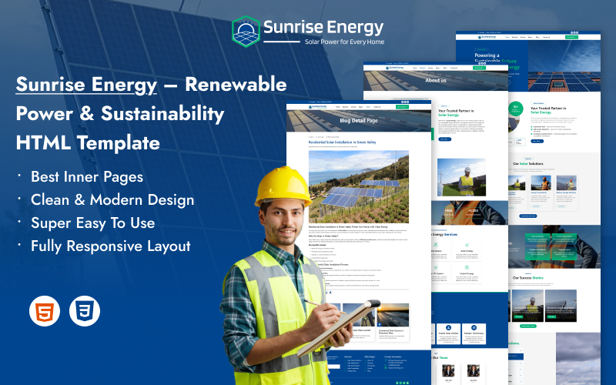Click the green header button on the home page mockup
This screenshot has width=616, height=385.
(x=571, y=37)
